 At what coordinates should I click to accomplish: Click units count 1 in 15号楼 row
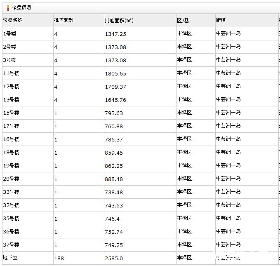click(56, 113)
